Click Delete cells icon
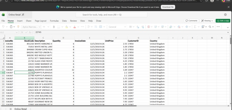This screenshot has width=232, height=110. coord(179,27)
